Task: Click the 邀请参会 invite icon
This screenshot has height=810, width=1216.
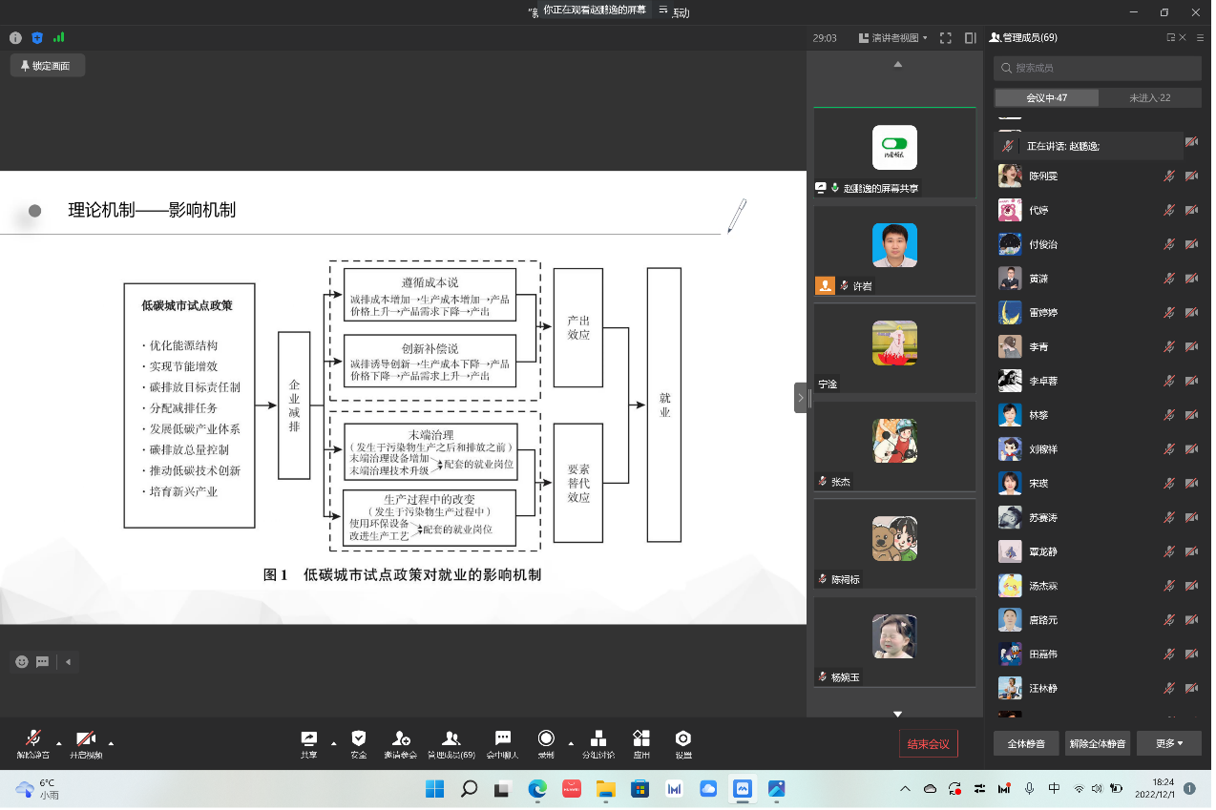Action: click(401, 739)
